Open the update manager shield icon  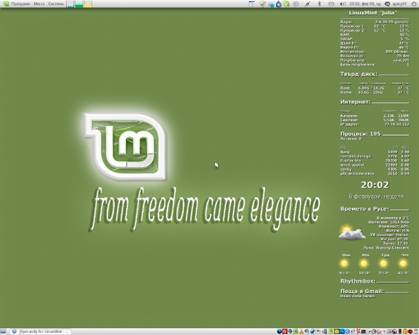click(x=262, y=4)
